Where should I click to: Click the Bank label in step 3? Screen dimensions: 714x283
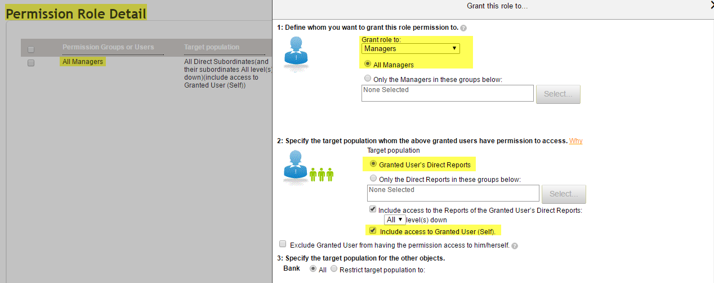[292, 269]
